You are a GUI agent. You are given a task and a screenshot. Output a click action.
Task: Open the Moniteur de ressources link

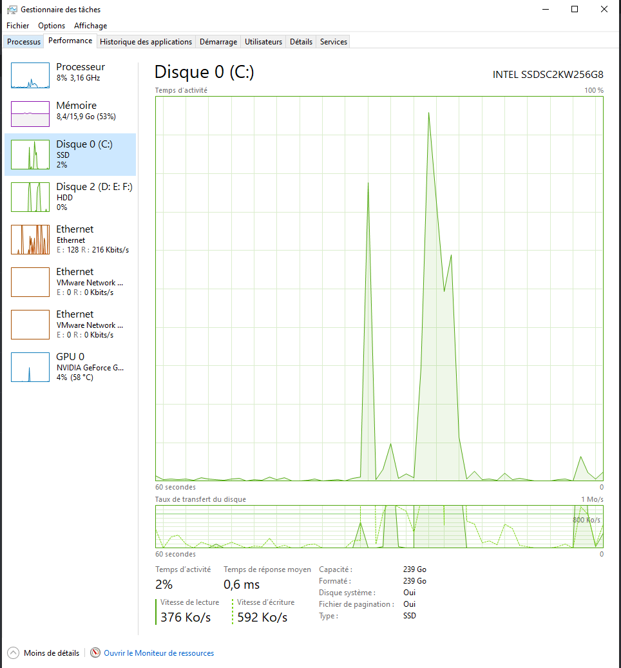point(158,653)
